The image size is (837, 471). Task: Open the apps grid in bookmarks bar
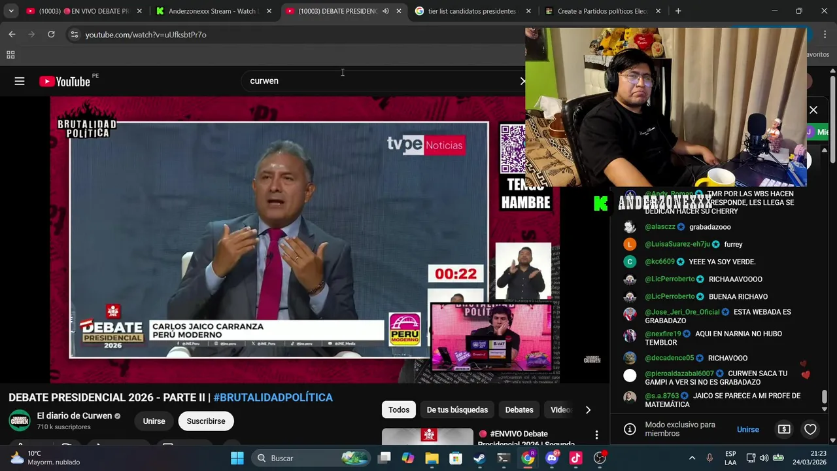[10, 55]
